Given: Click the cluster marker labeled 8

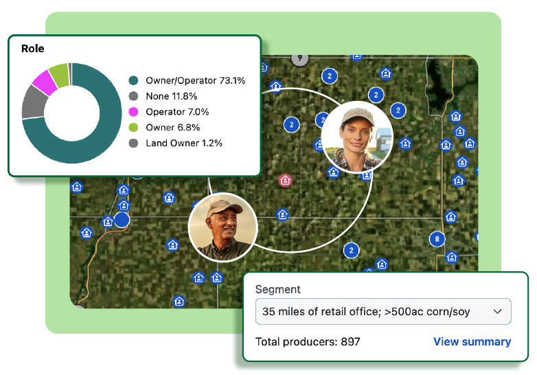Looking at the screenshot, I should point(437,239).
